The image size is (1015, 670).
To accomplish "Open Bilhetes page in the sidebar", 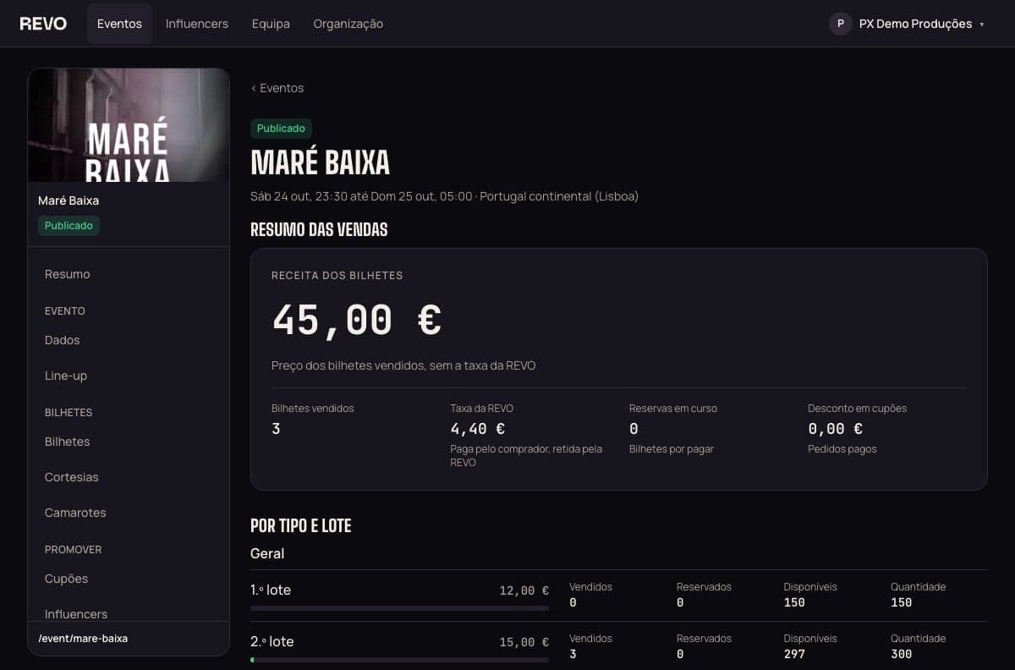I will click(x=129, y=442).
